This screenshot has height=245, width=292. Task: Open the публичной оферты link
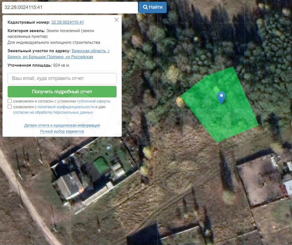[x=94, y=101]
